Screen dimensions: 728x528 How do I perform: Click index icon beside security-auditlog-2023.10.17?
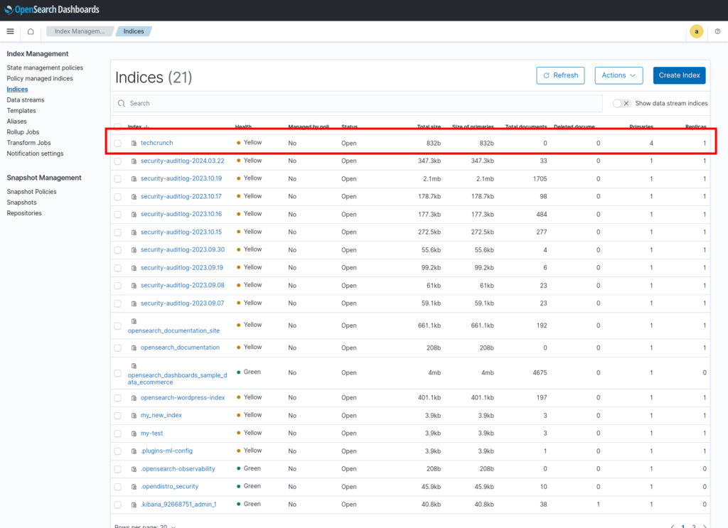pyautogui.click(x=134, y=197)
